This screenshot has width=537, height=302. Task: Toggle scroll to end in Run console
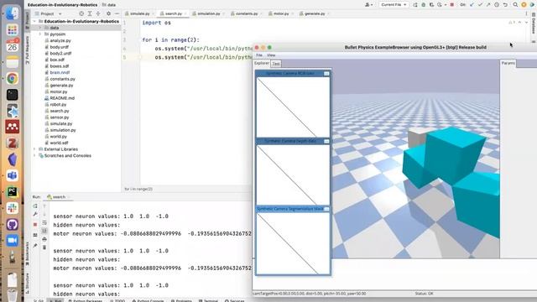[x=44, y=232]
